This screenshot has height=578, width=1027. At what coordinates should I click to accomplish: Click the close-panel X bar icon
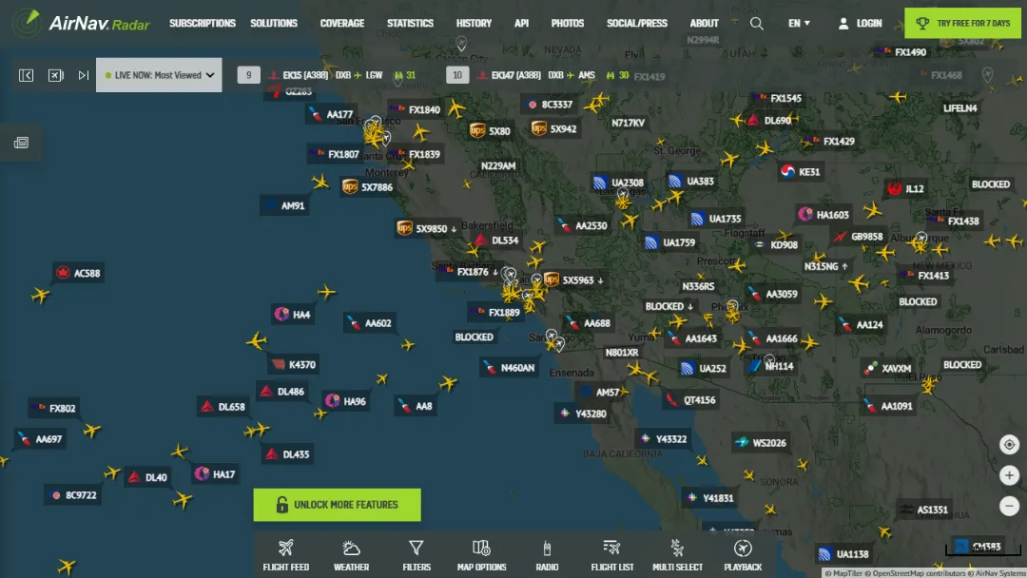click(x=56, y=75)
